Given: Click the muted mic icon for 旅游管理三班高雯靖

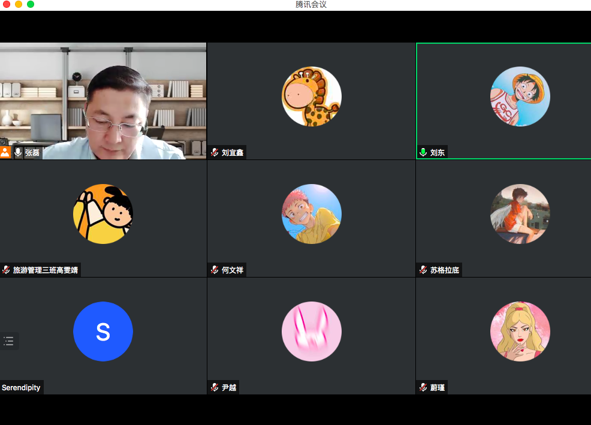Looking at the screenshot, I should click(6, 270).
